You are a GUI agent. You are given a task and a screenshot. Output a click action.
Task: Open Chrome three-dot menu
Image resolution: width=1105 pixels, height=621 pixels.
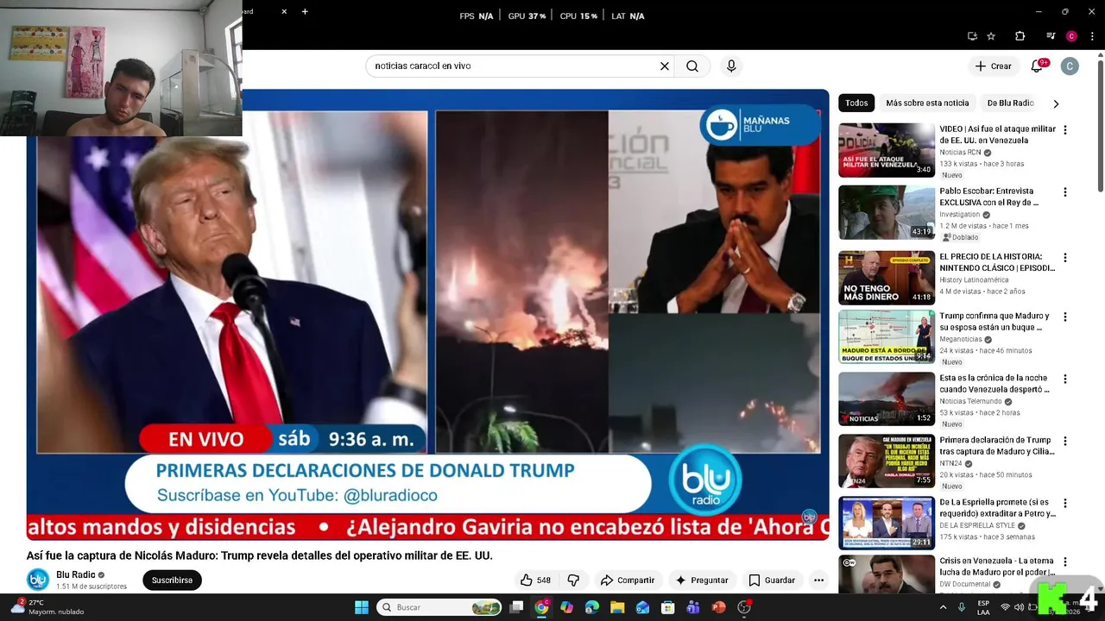(1090, 36)
